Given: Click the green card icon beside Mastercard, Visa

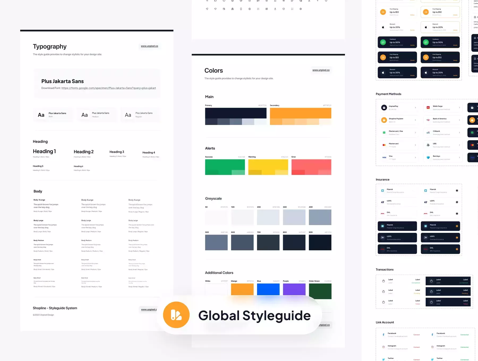Looking at the screenshot, I should [x=384, y=132].
